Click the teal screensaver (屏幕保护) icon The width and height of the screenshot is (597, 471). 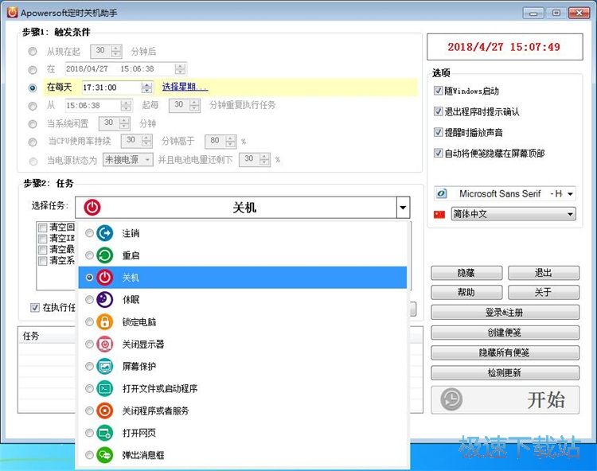tap(105, 366)
